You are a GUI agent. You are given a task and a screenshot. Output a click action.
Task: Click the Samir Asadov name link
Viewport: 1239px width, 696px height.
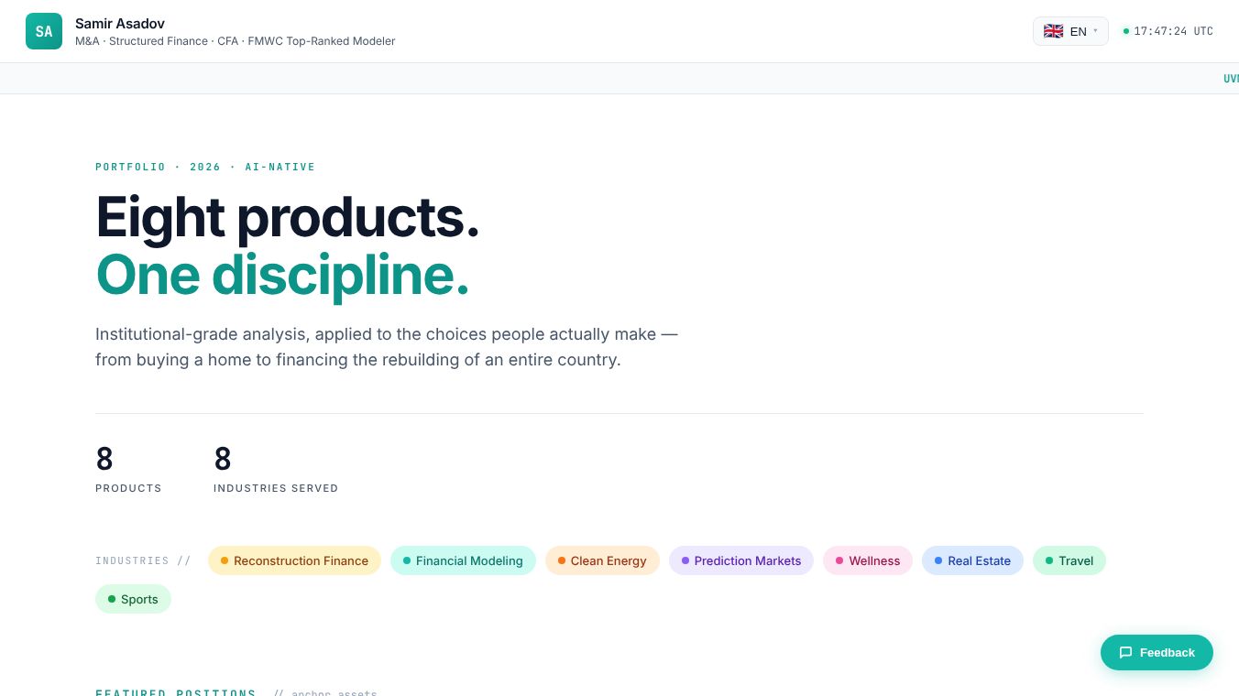click(x=120, y=23)
